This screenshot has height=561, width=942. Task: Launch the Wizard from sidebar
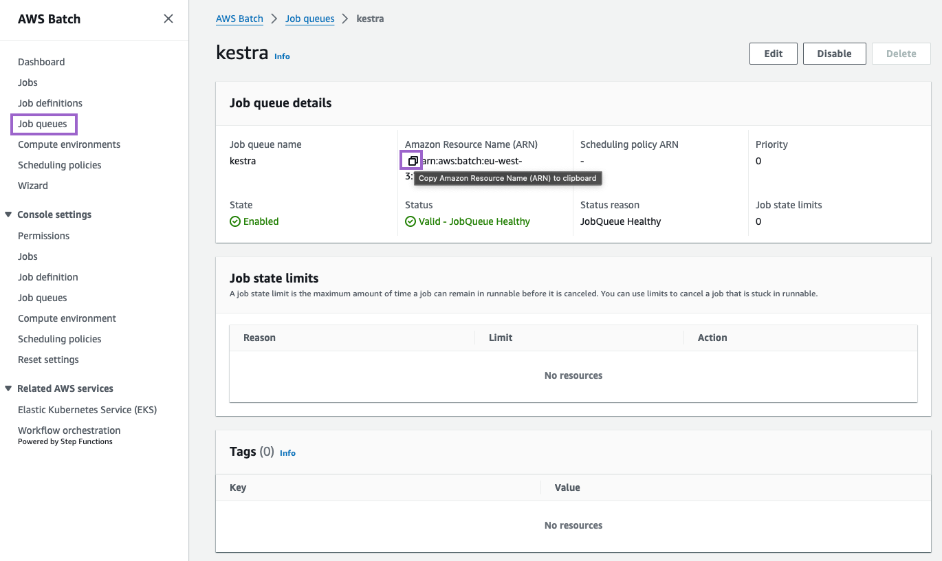(33, 186)
